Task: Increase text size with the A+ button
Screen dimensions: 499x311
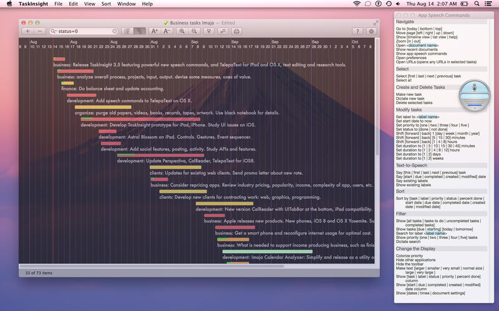Action: coord(155,31)
